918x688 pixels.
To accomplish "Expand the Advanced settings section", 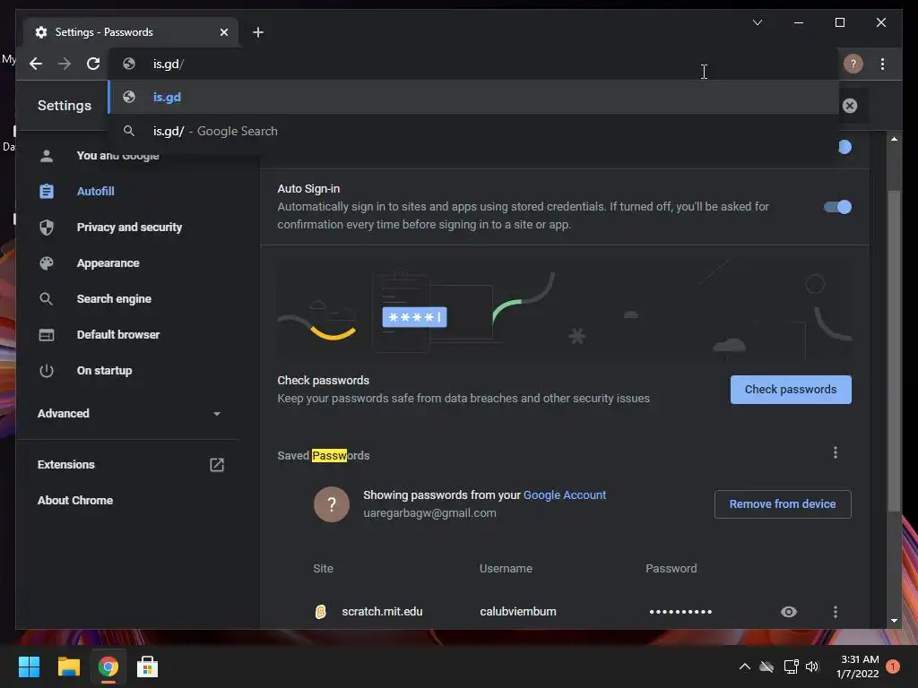I will click(x=129, y=414).
